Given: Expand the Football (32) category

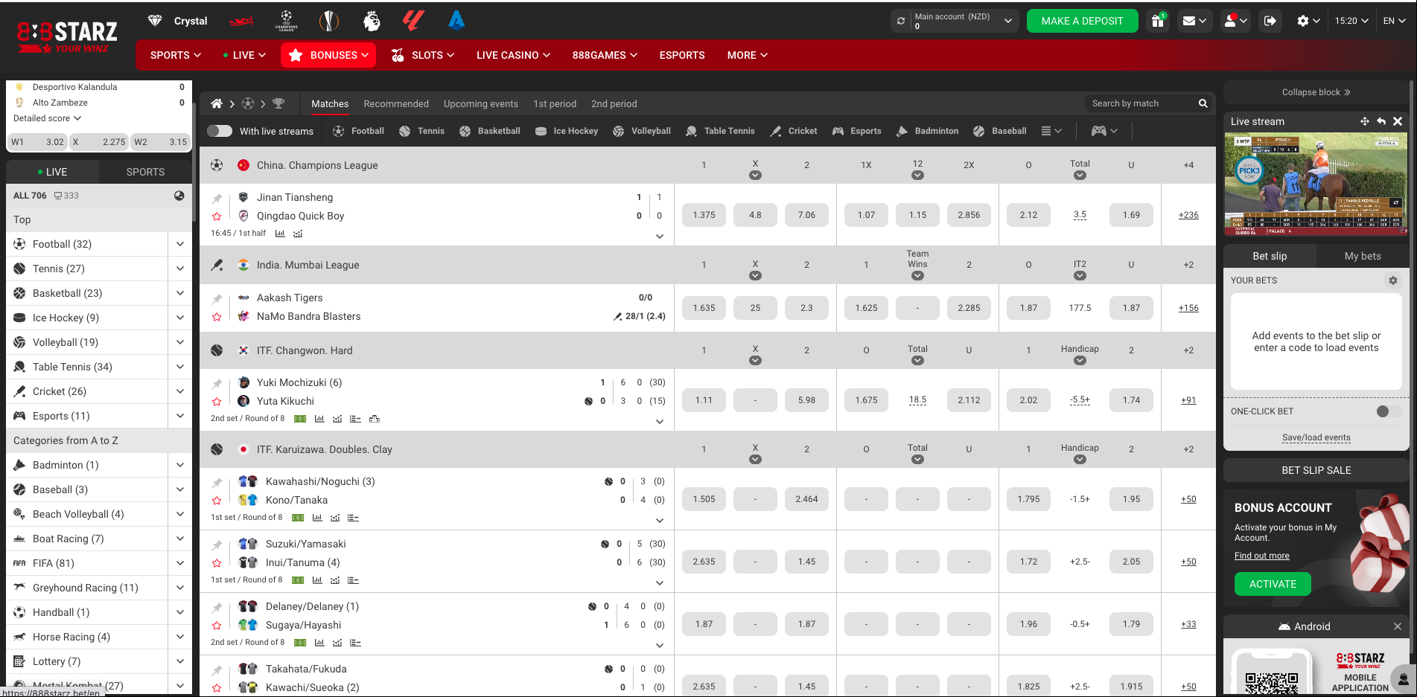Looking at the screenshot, I should pyautogui.click(x=180, y=244).
